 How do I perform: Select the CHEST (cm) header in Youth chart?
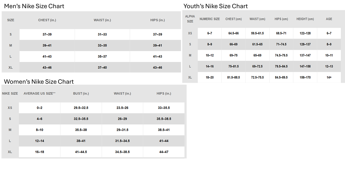coord(233,19)
